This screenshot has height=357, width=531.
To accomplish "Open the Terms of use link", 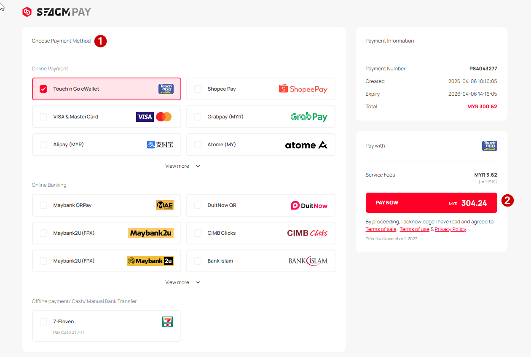I will click(414, 229).
